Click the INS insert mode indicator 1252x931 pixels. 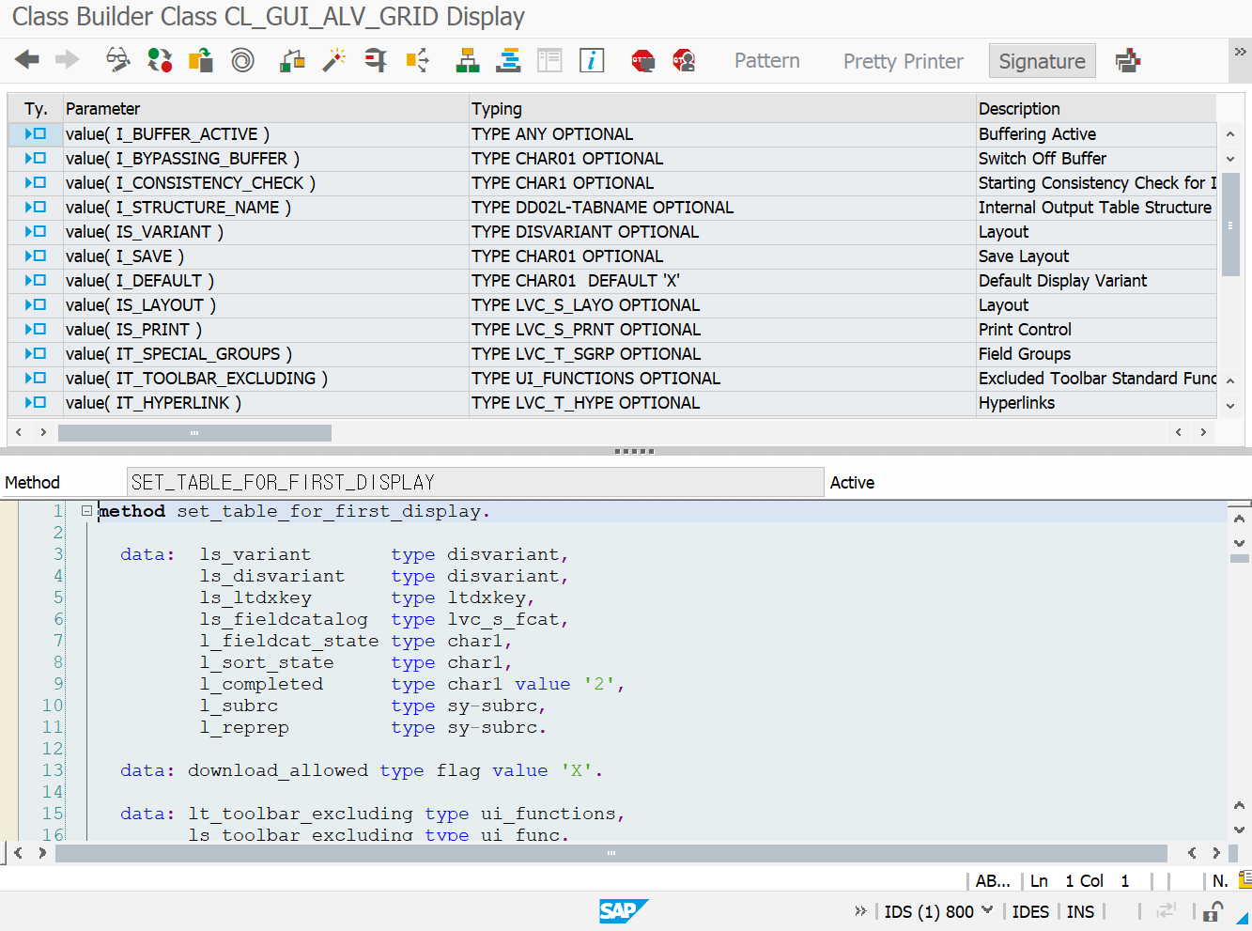[1080, 911]
